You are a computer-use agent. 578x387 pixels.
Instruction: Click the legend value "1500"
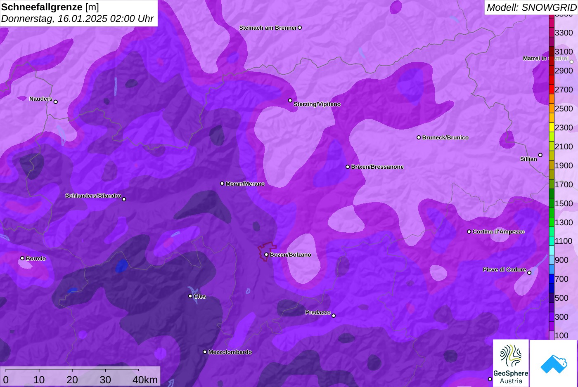tap(564, 203)
